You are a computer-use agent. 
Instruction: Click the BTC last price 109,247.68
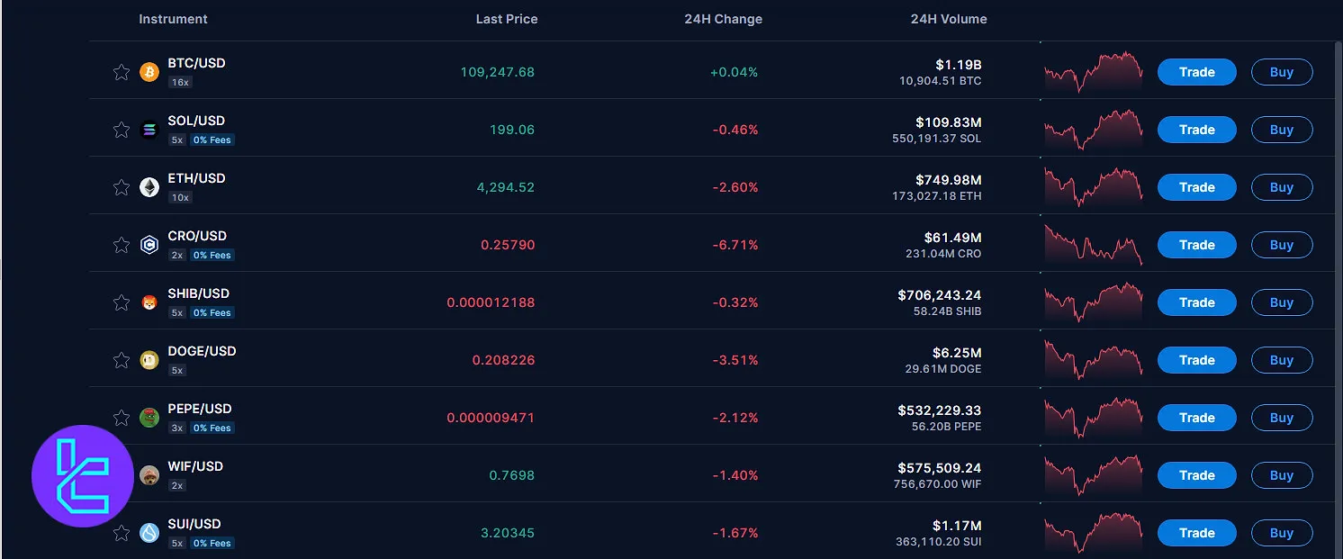[x=498, y=72]
